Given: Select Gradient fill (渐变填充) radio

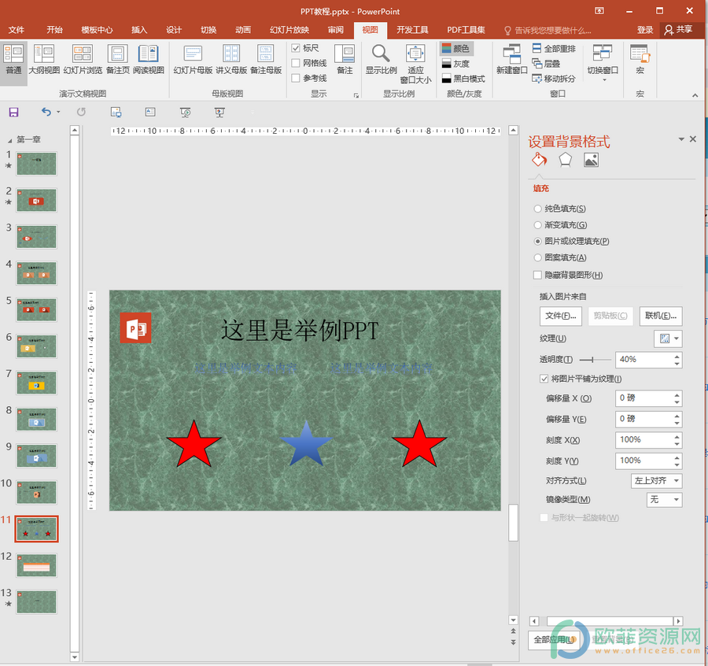Looking at the screenshot, I should [537, 225].
